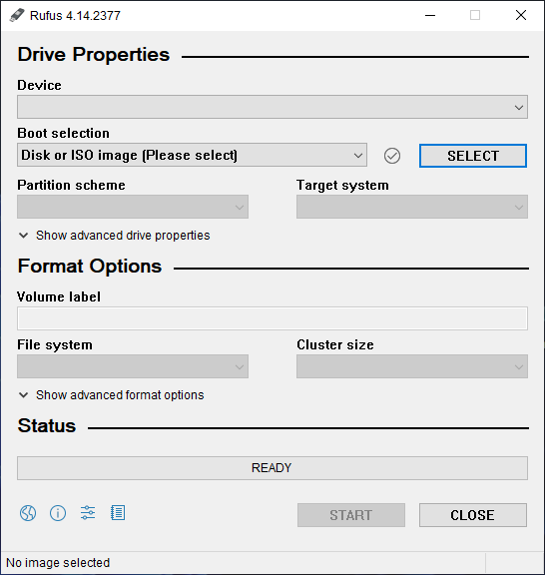
Task: Click the READY status progress bar
Action: tap(272, 468)
